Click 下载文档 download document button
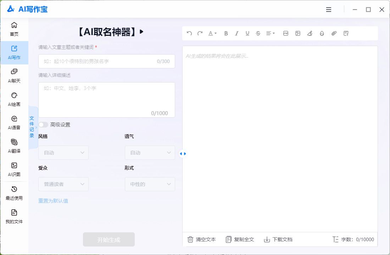Screen dimensions: 390x255 (278, 239)
